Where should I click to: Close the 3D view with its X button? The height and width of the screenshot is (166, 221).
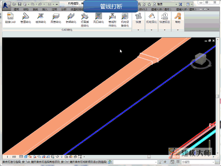(214, 41)
